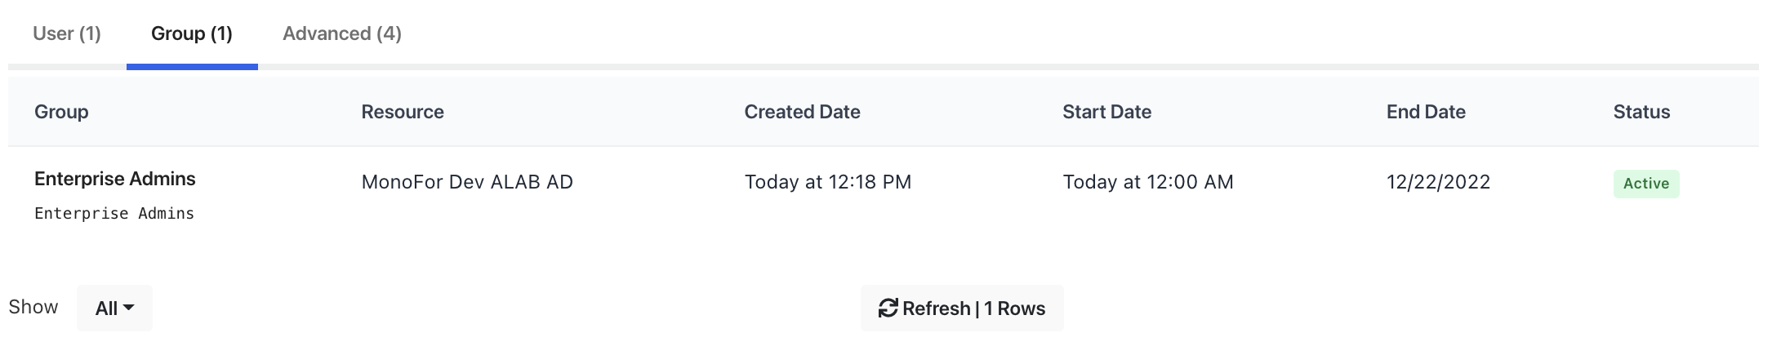Select the Group (1) tab

pyautogui.click(x=192, y=33)
